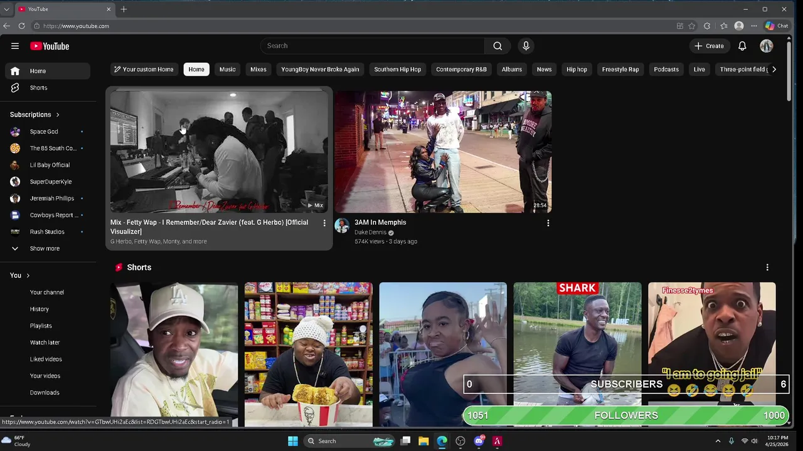This screenshot has height=451, width=803.
Task: Click the search magnifier button
Action: (497, 46)
